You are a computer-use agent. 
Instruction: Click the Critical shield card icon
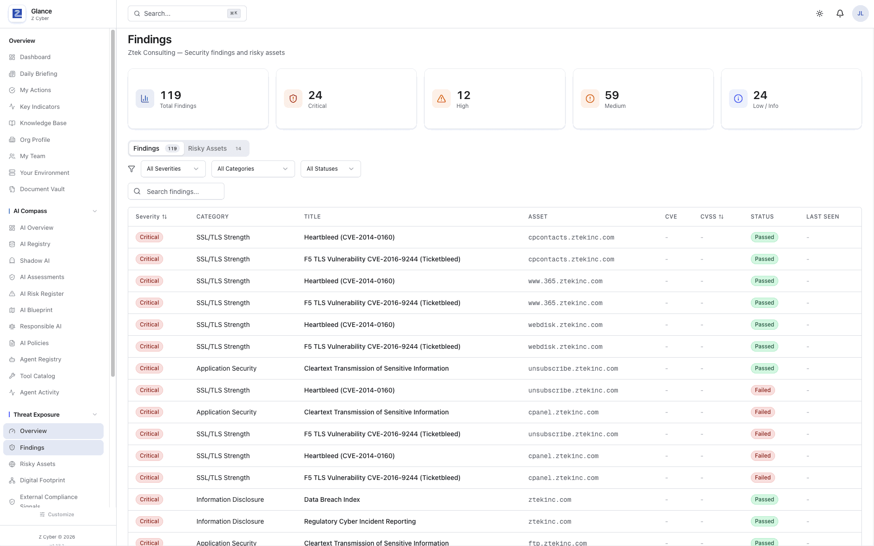[x=293, y=99]
